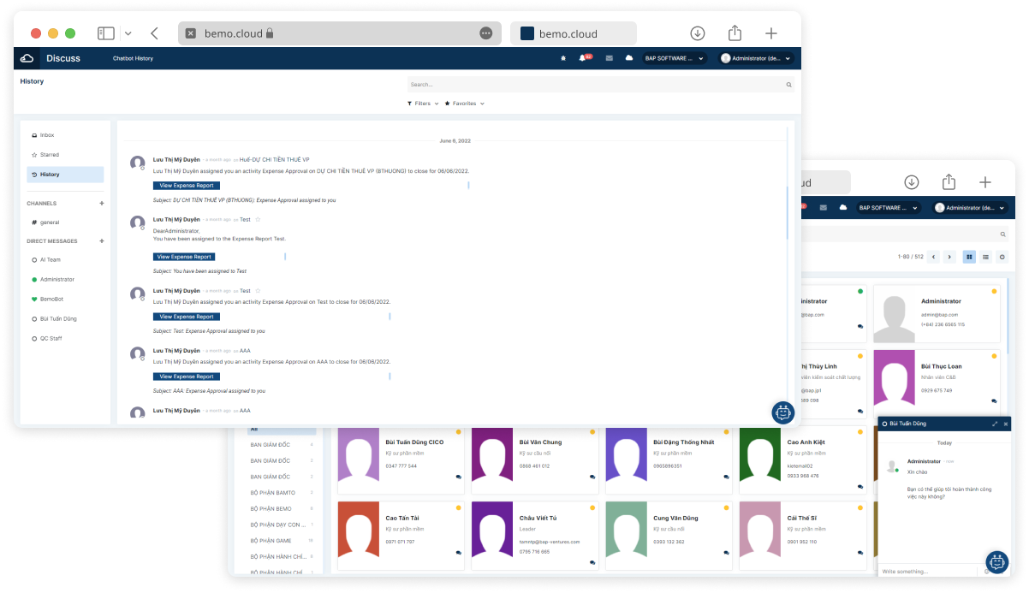Viewport: 1029px width, 593px height.
Task: Expand the browser sidebar dropdown chevron
Action: [x=128, y=33]
